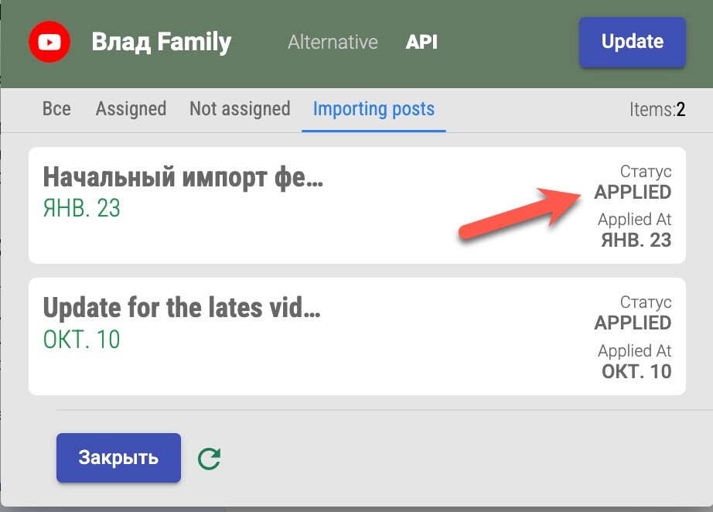Select the API mode in header
Image resolution: width=713 pixels, height=512 pixels.
tap(421, 42)
